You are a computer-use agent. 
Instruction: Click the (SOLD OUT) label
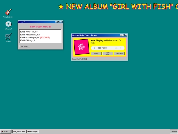pos(45,38)
